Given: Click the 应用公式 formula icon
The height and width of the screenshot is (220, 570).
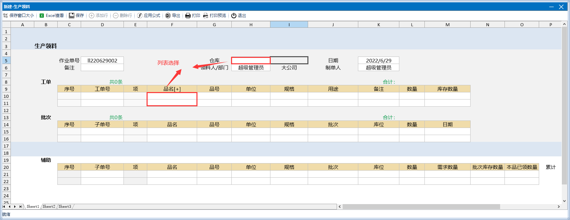Looking at the screenshot, I should coord(140,16).
